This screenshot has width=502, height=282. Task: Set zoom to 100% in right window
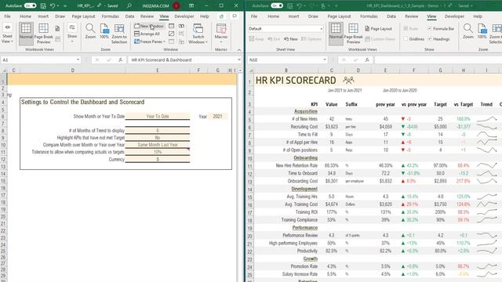[x=482, y=31]
